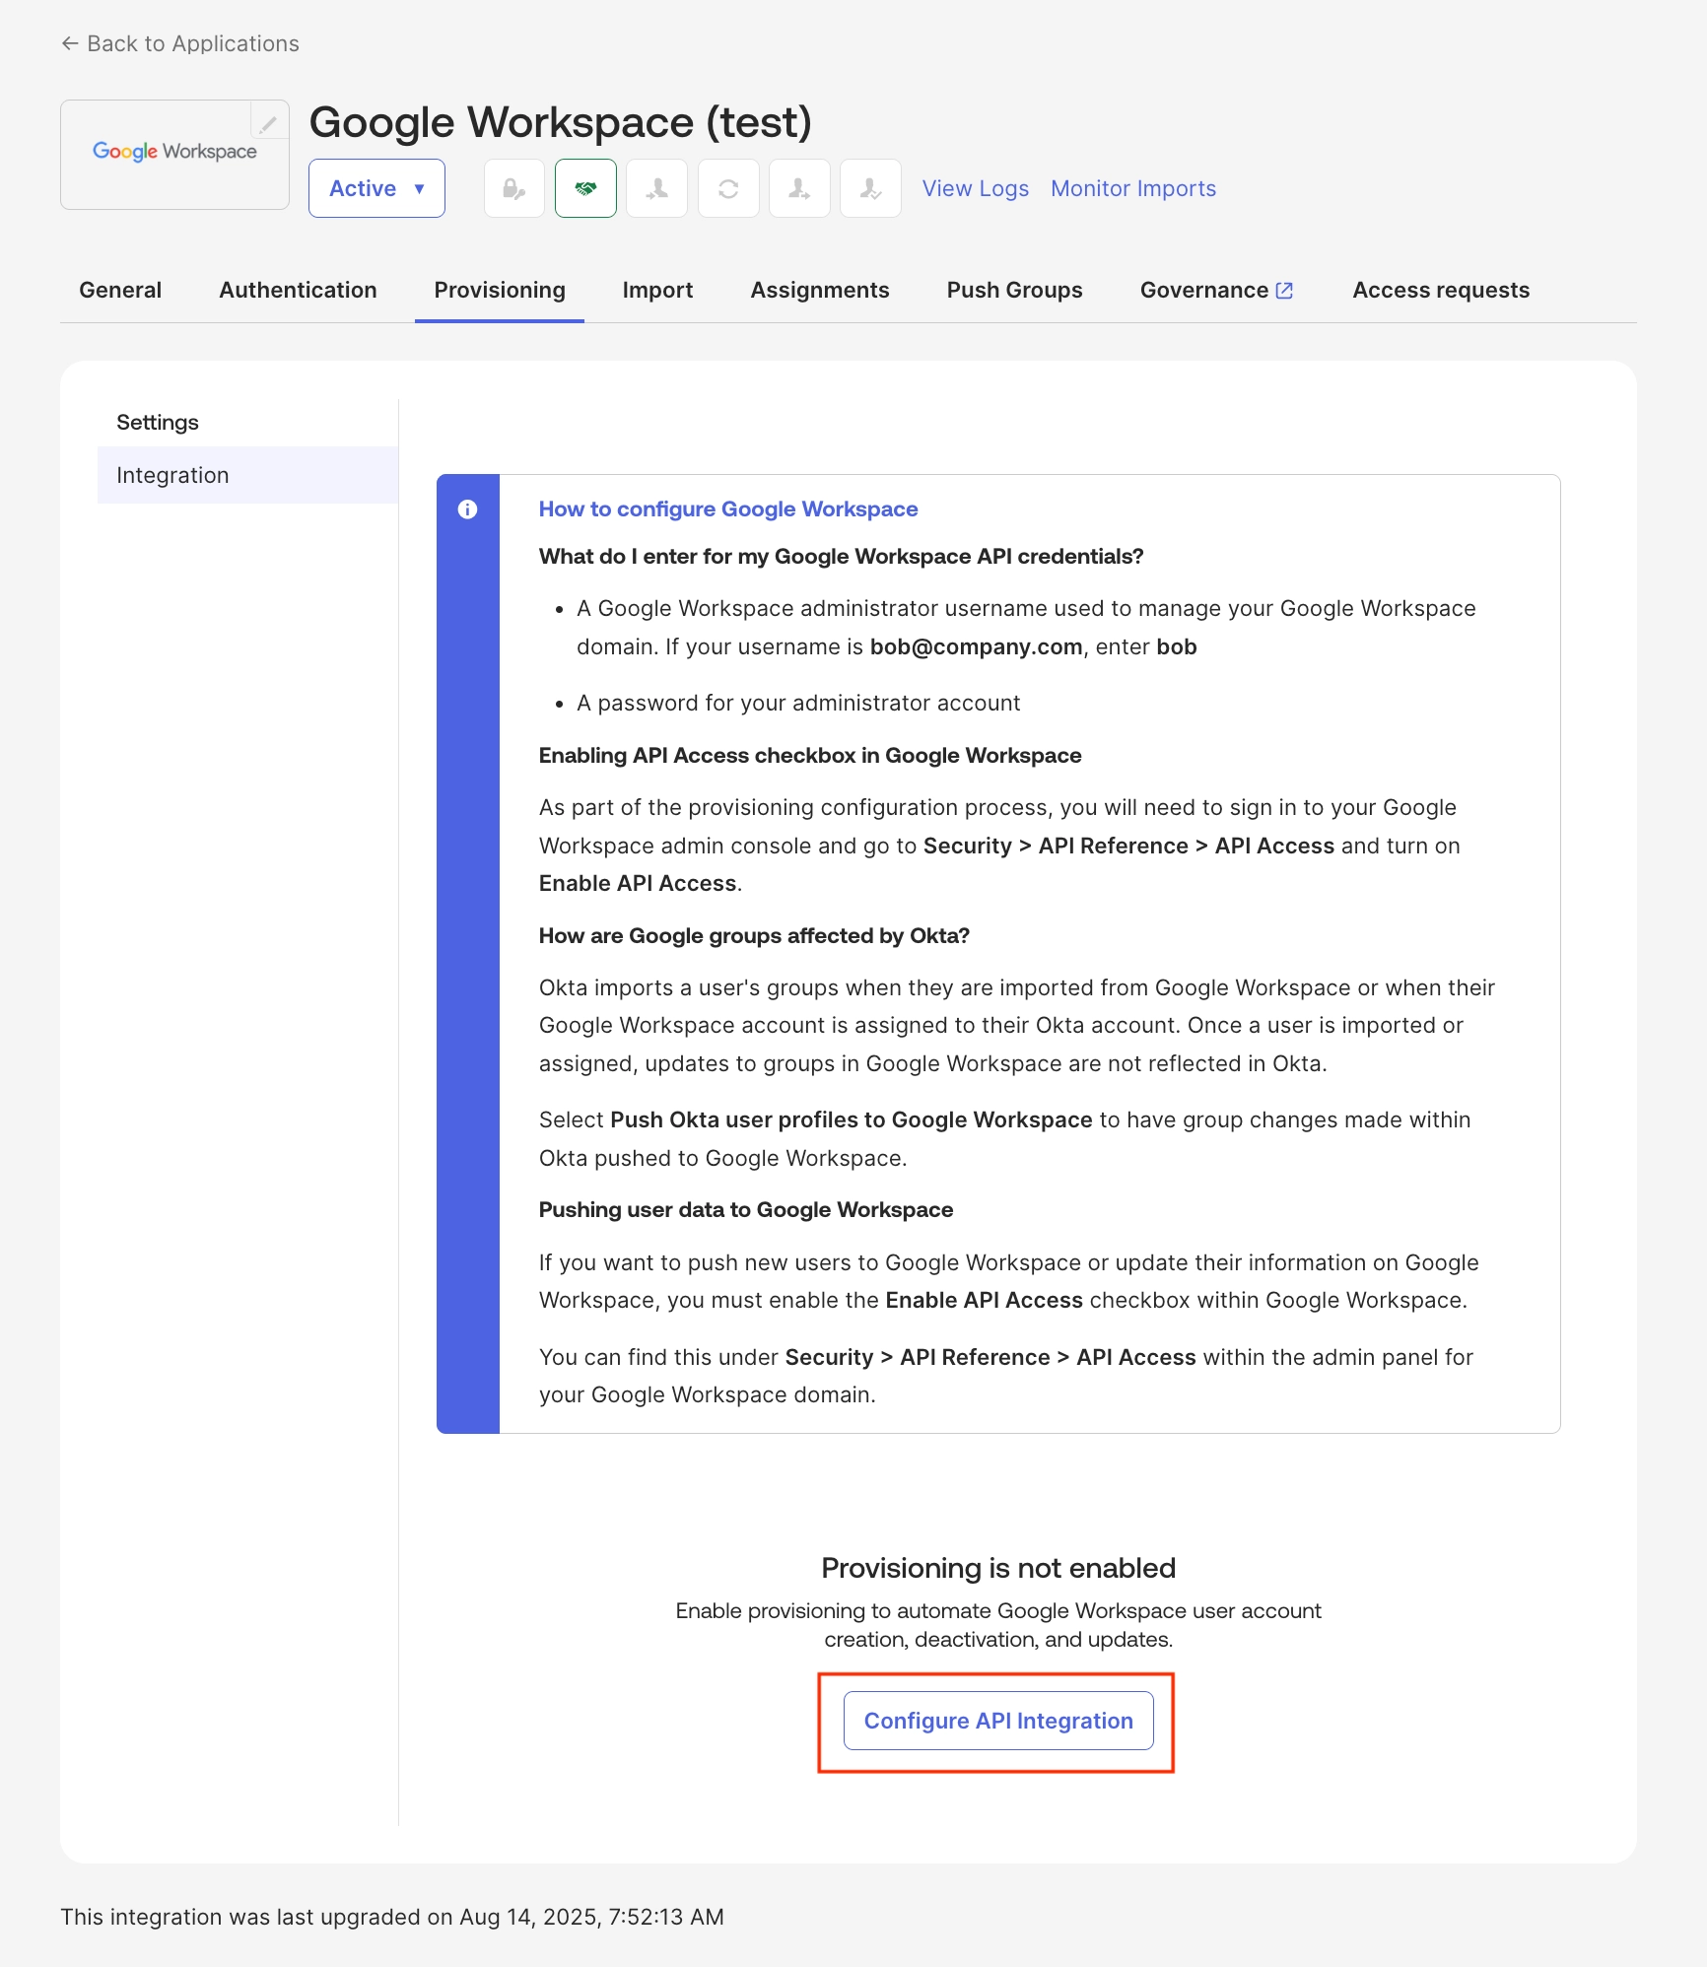
Task: Click the password lock-and-key status icon
Action: click(514, 188)
